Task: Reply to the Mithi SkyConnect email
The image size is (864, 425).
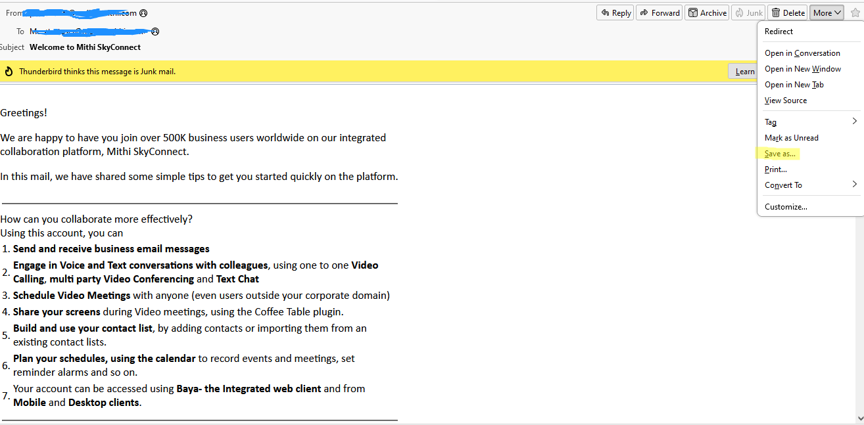Action: tap(615, 12)
